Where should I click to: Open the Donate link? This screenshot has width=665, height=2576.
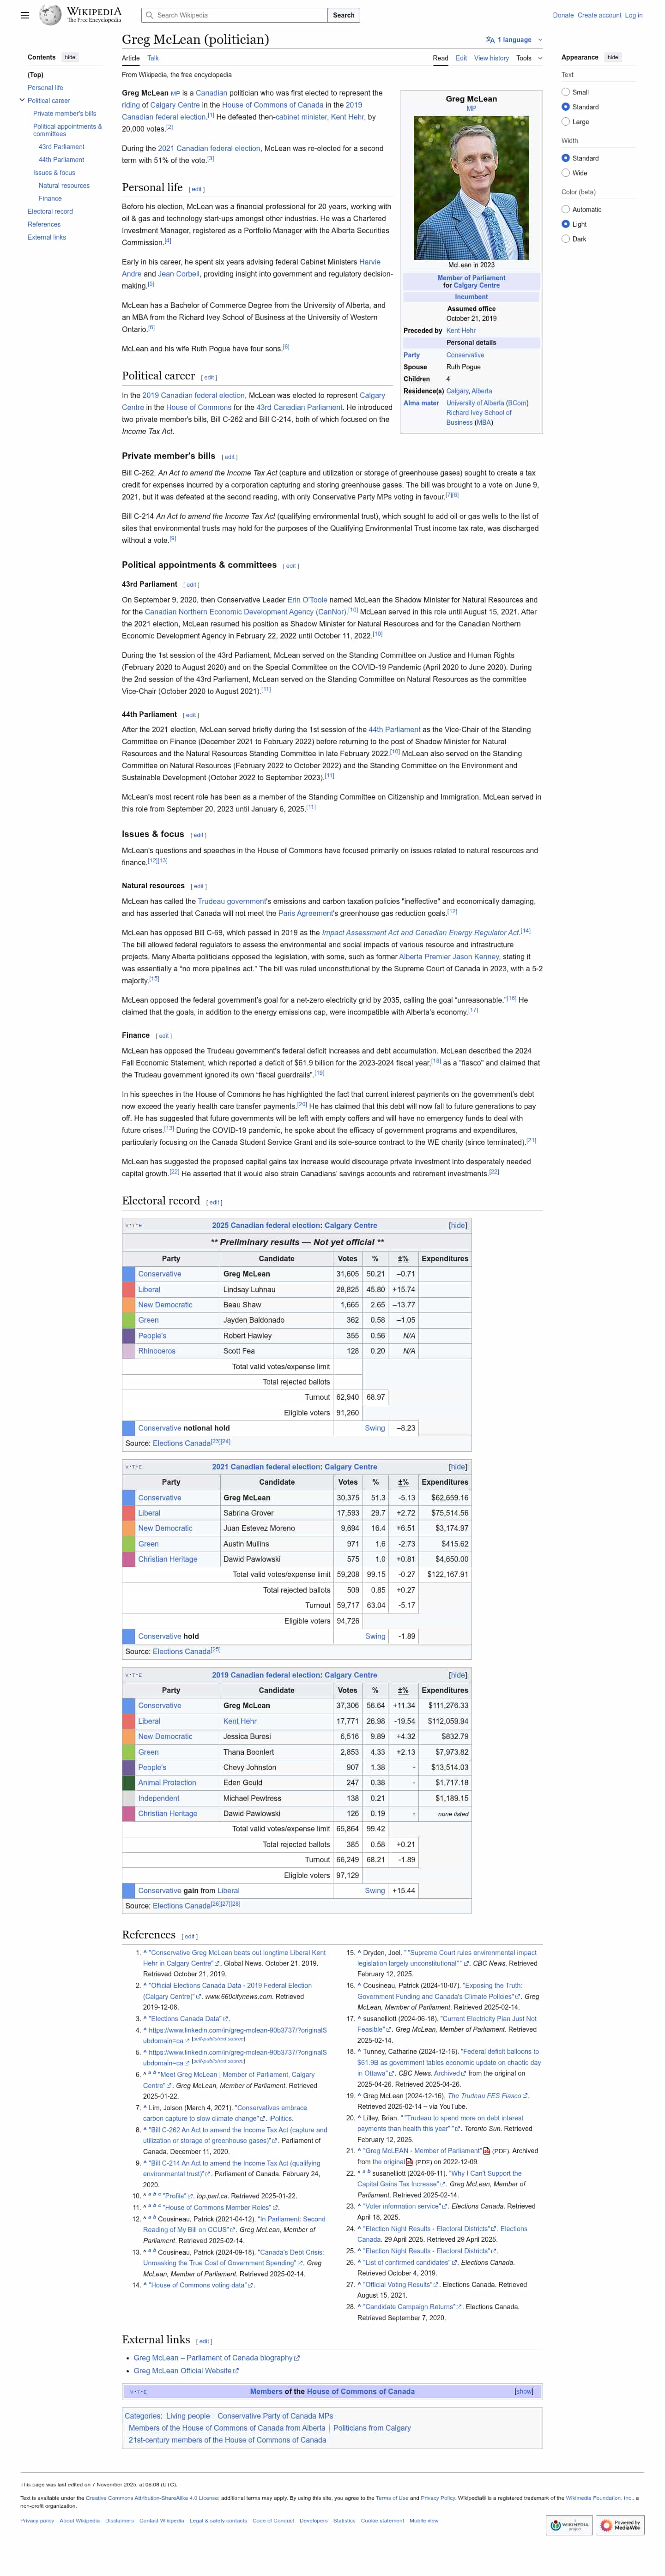[x=563, y=15]
